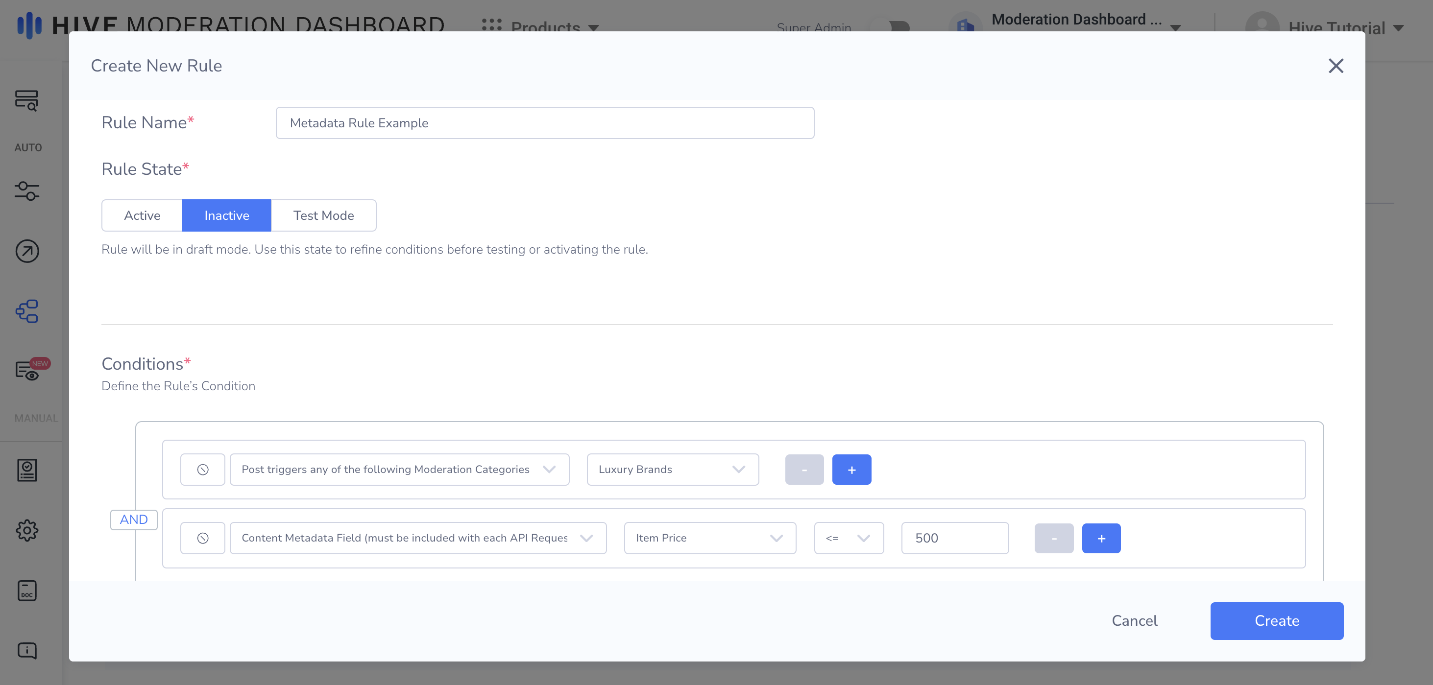Expand the Luxury Brands category dropdown
The height and width of the screenshot is (685, 1433).
pos(672,469)
